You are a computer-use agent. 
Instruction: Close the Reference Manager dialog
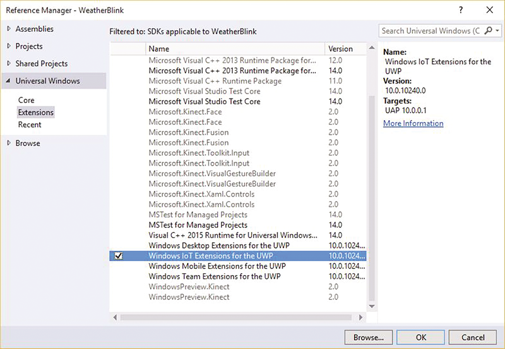pyautogui.click(x=490, y=10)
